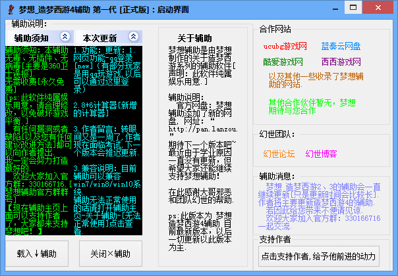Visit the 西西游戏网 link
Viewport: 398px width, 276px height.
[x=341, y=62]
